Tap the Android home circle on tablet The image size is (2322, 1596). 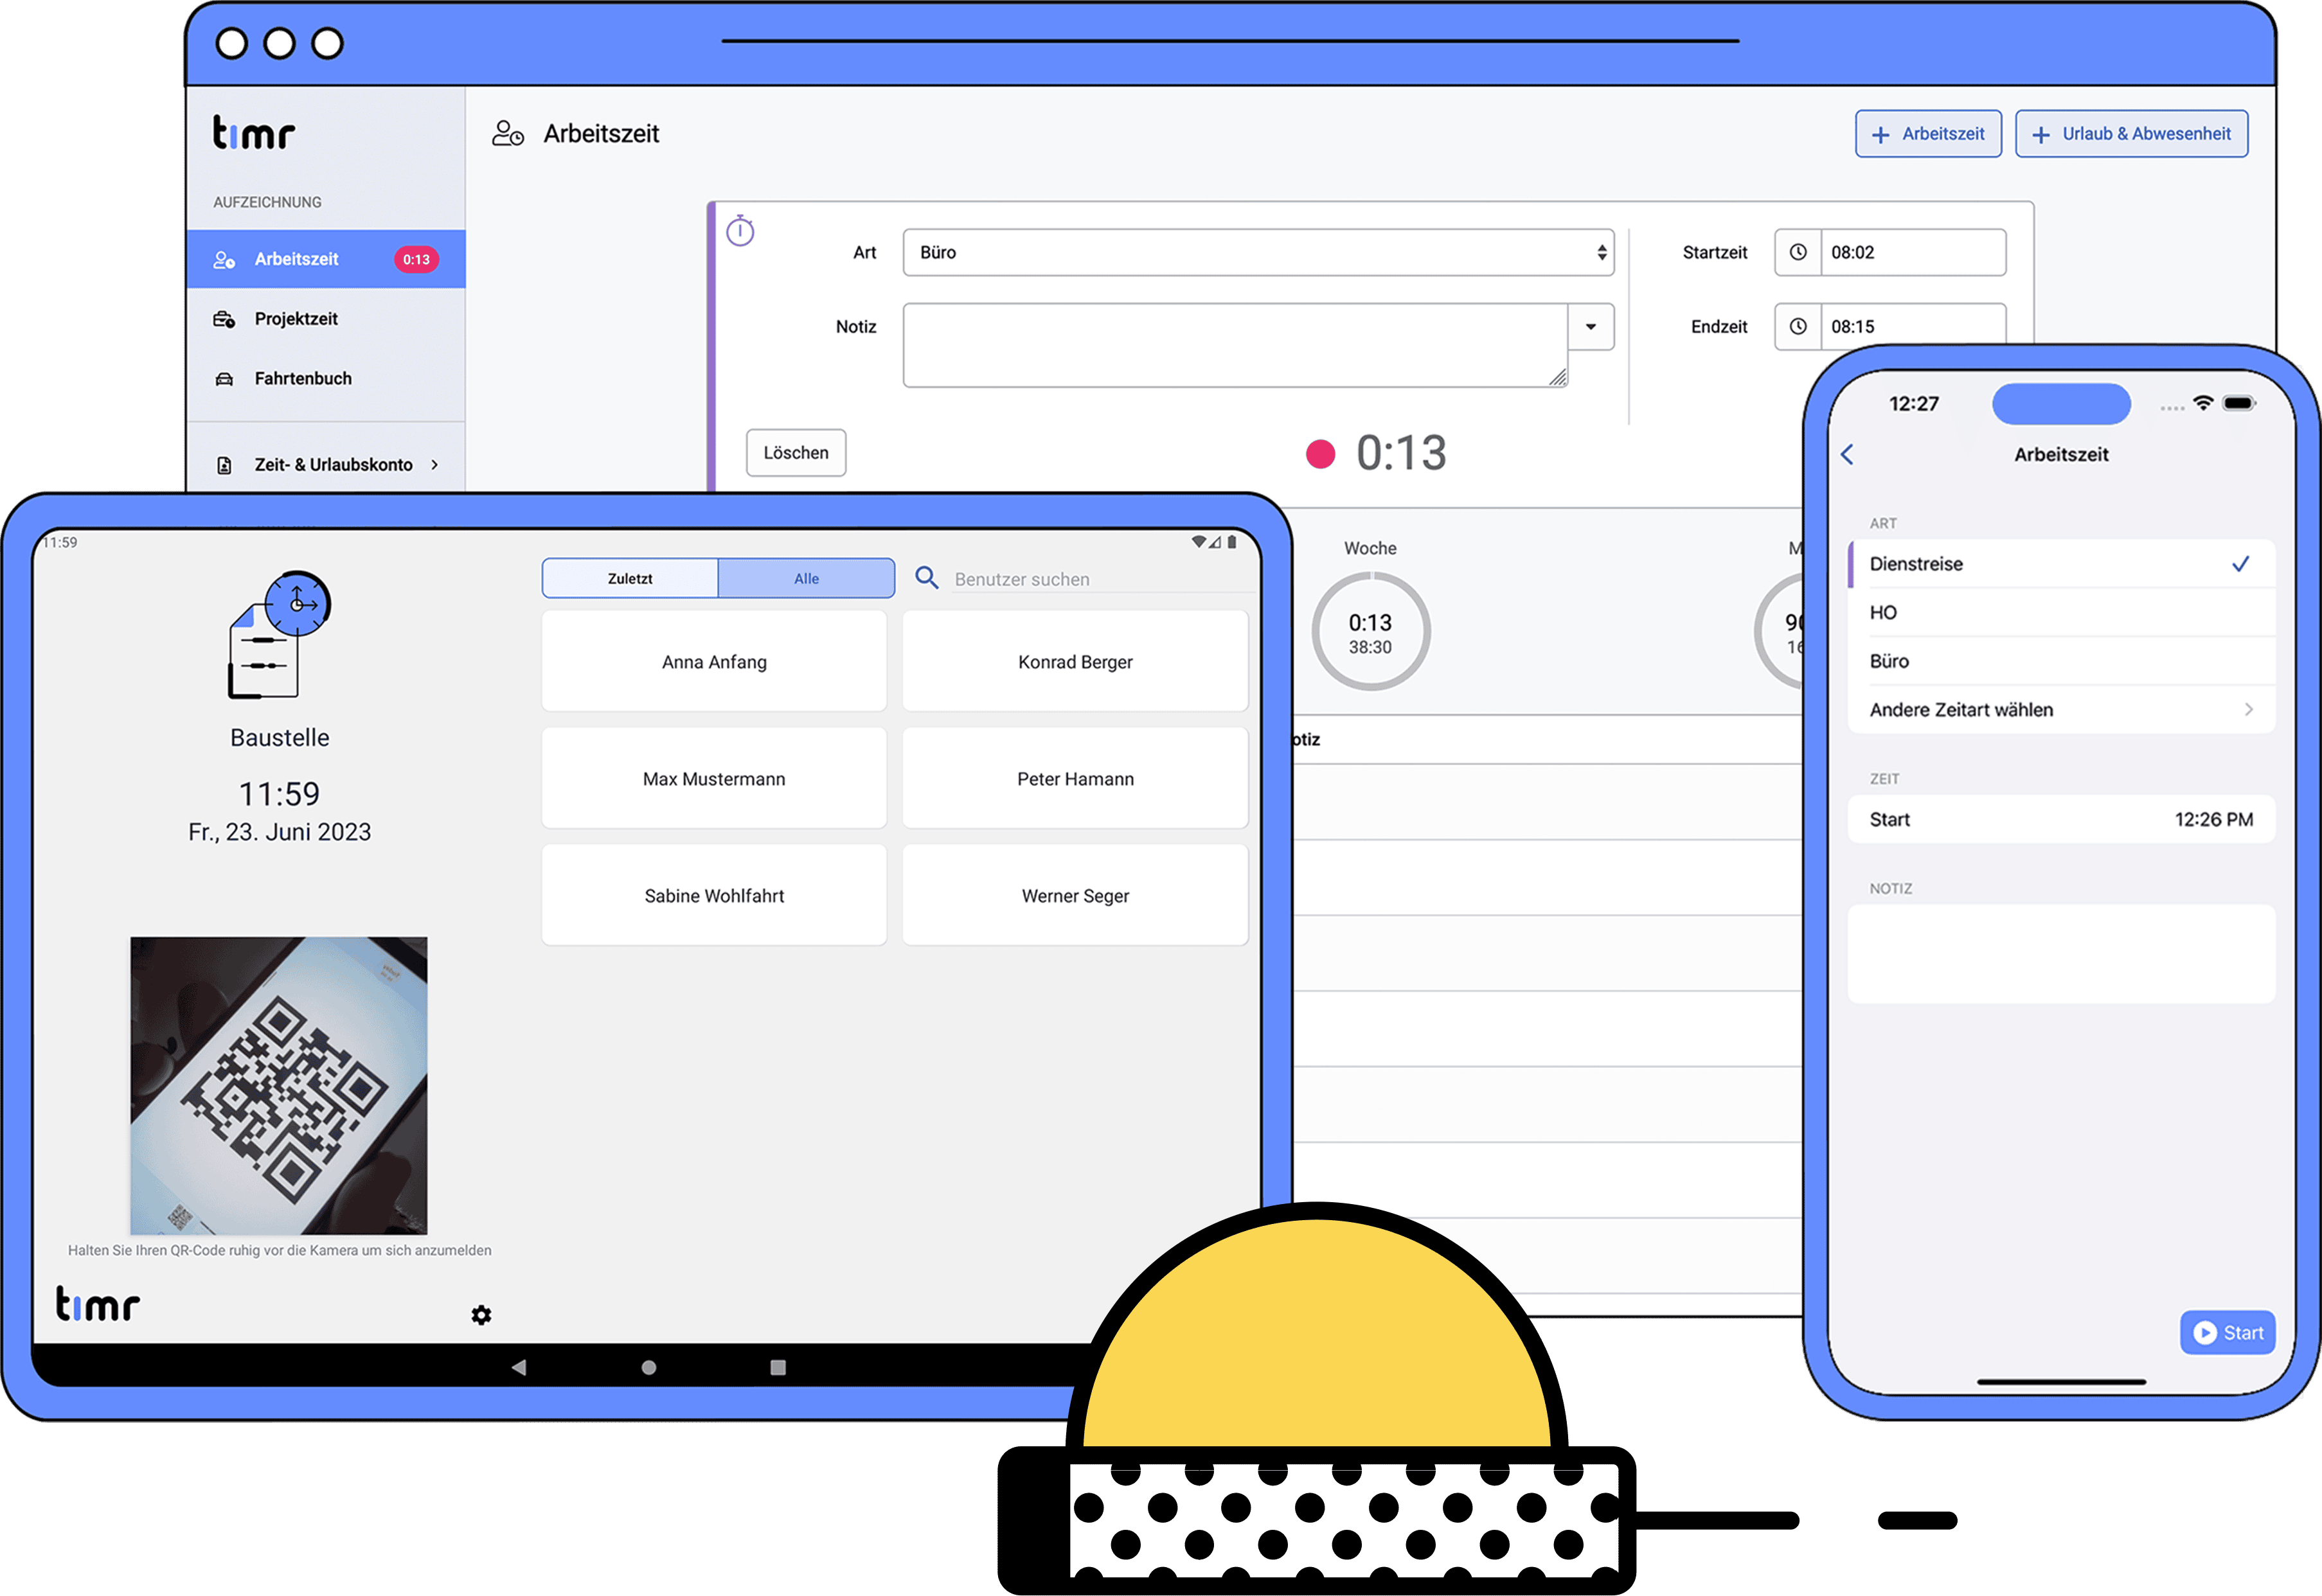[x=649, y=1367]
